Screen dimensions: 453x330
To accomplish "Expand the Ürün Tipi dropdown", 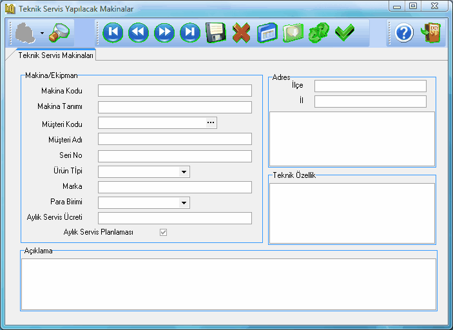I will pyautogui.click(x=184, y=172).
